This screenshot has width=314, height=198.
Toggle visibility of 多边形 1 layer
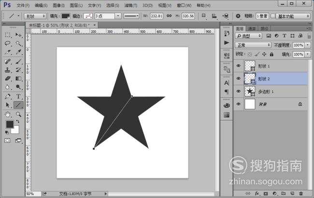[239, 91]
